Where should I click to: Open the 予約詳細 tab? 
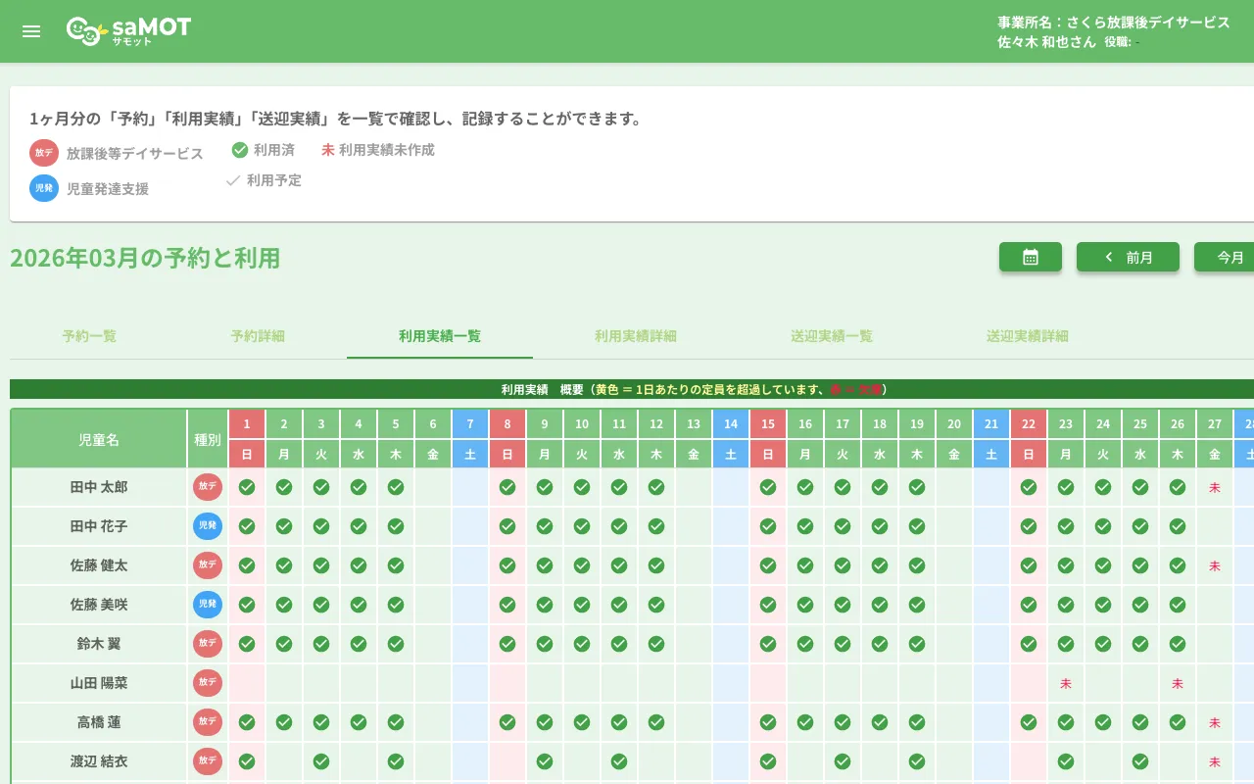click(259, 335)
